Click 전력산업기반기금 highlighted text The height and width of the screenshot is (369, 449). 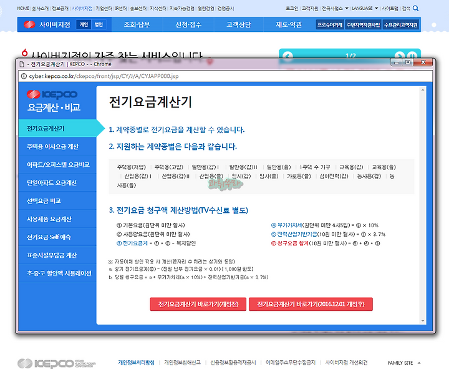297,234
